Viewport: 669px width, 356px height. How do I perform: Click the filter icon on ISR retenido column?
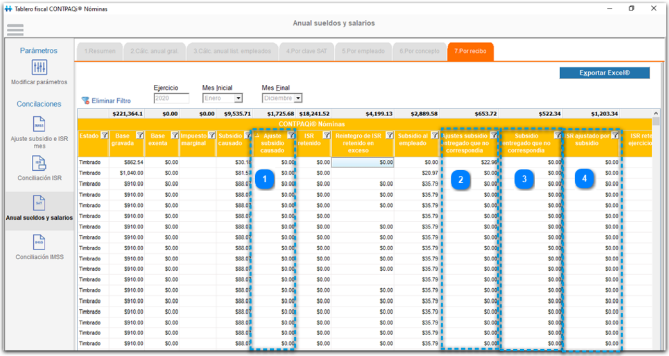pos(326,135)
